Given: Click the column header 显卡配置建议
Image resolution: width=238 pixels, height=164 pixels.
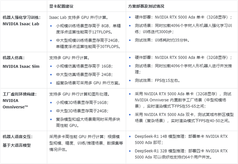Looking at the screenshot, I should click(x=61, y=6).
